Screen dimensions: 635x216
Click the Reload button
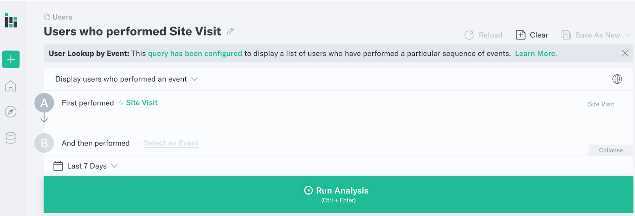click(x=483, y=35)
